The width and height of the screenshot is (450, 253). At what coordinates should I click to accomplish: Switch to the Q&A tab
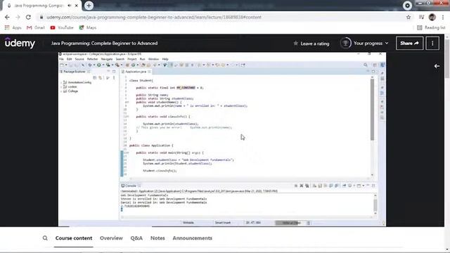(136, 238)
